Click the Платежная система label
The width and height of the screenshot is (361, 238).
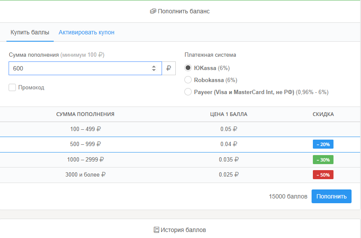tap(210, 55)
